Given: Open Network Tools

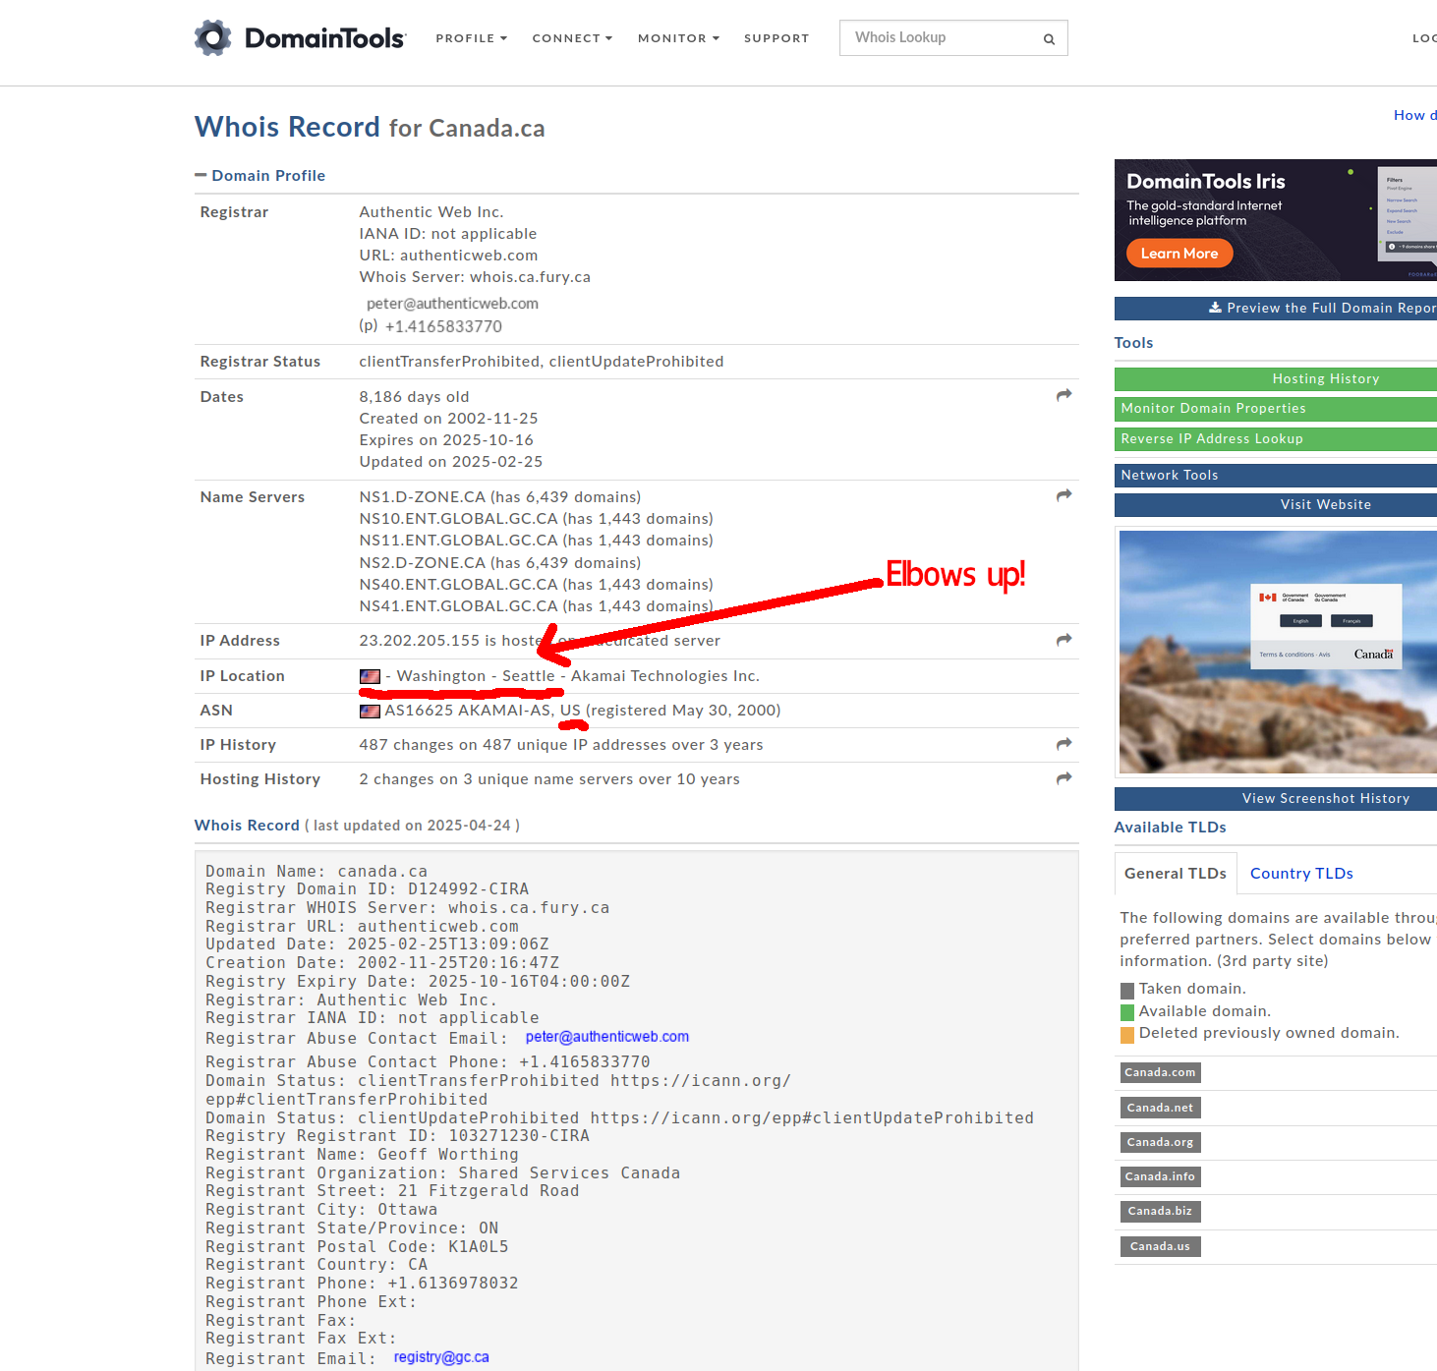Looking at the screenshot, I should coord(1276,476).
